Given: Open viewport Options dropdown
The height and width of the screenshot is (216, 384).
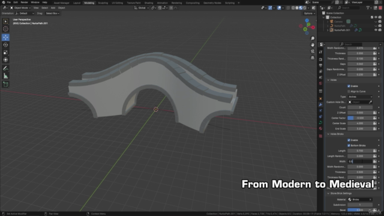Looking at the screenshot, I should 310,13.
